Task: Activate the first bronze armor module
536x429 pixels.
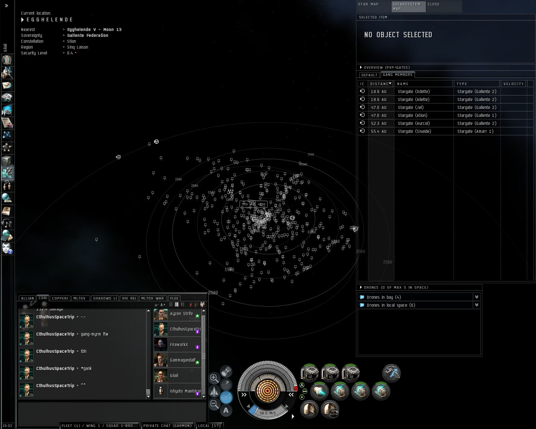Action: pyautogui.click(x=309, y=409)
